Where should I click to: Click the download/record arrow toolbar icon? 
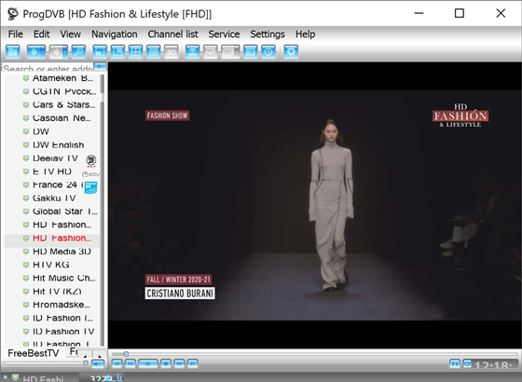point(192,52)
